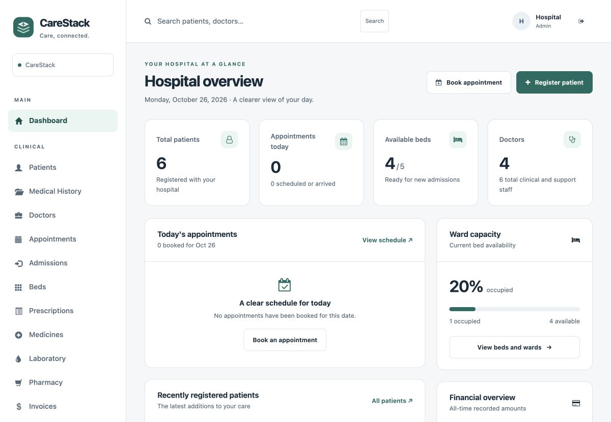Click the Ward capacity bed icon
Image resolution: width=611 pixels, height=422 pixels.
(576, 240)
